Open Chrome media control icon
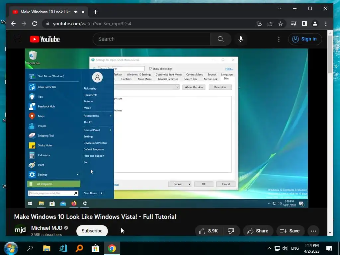Screen dimensions: 340x255 click(x=294, y=24)
